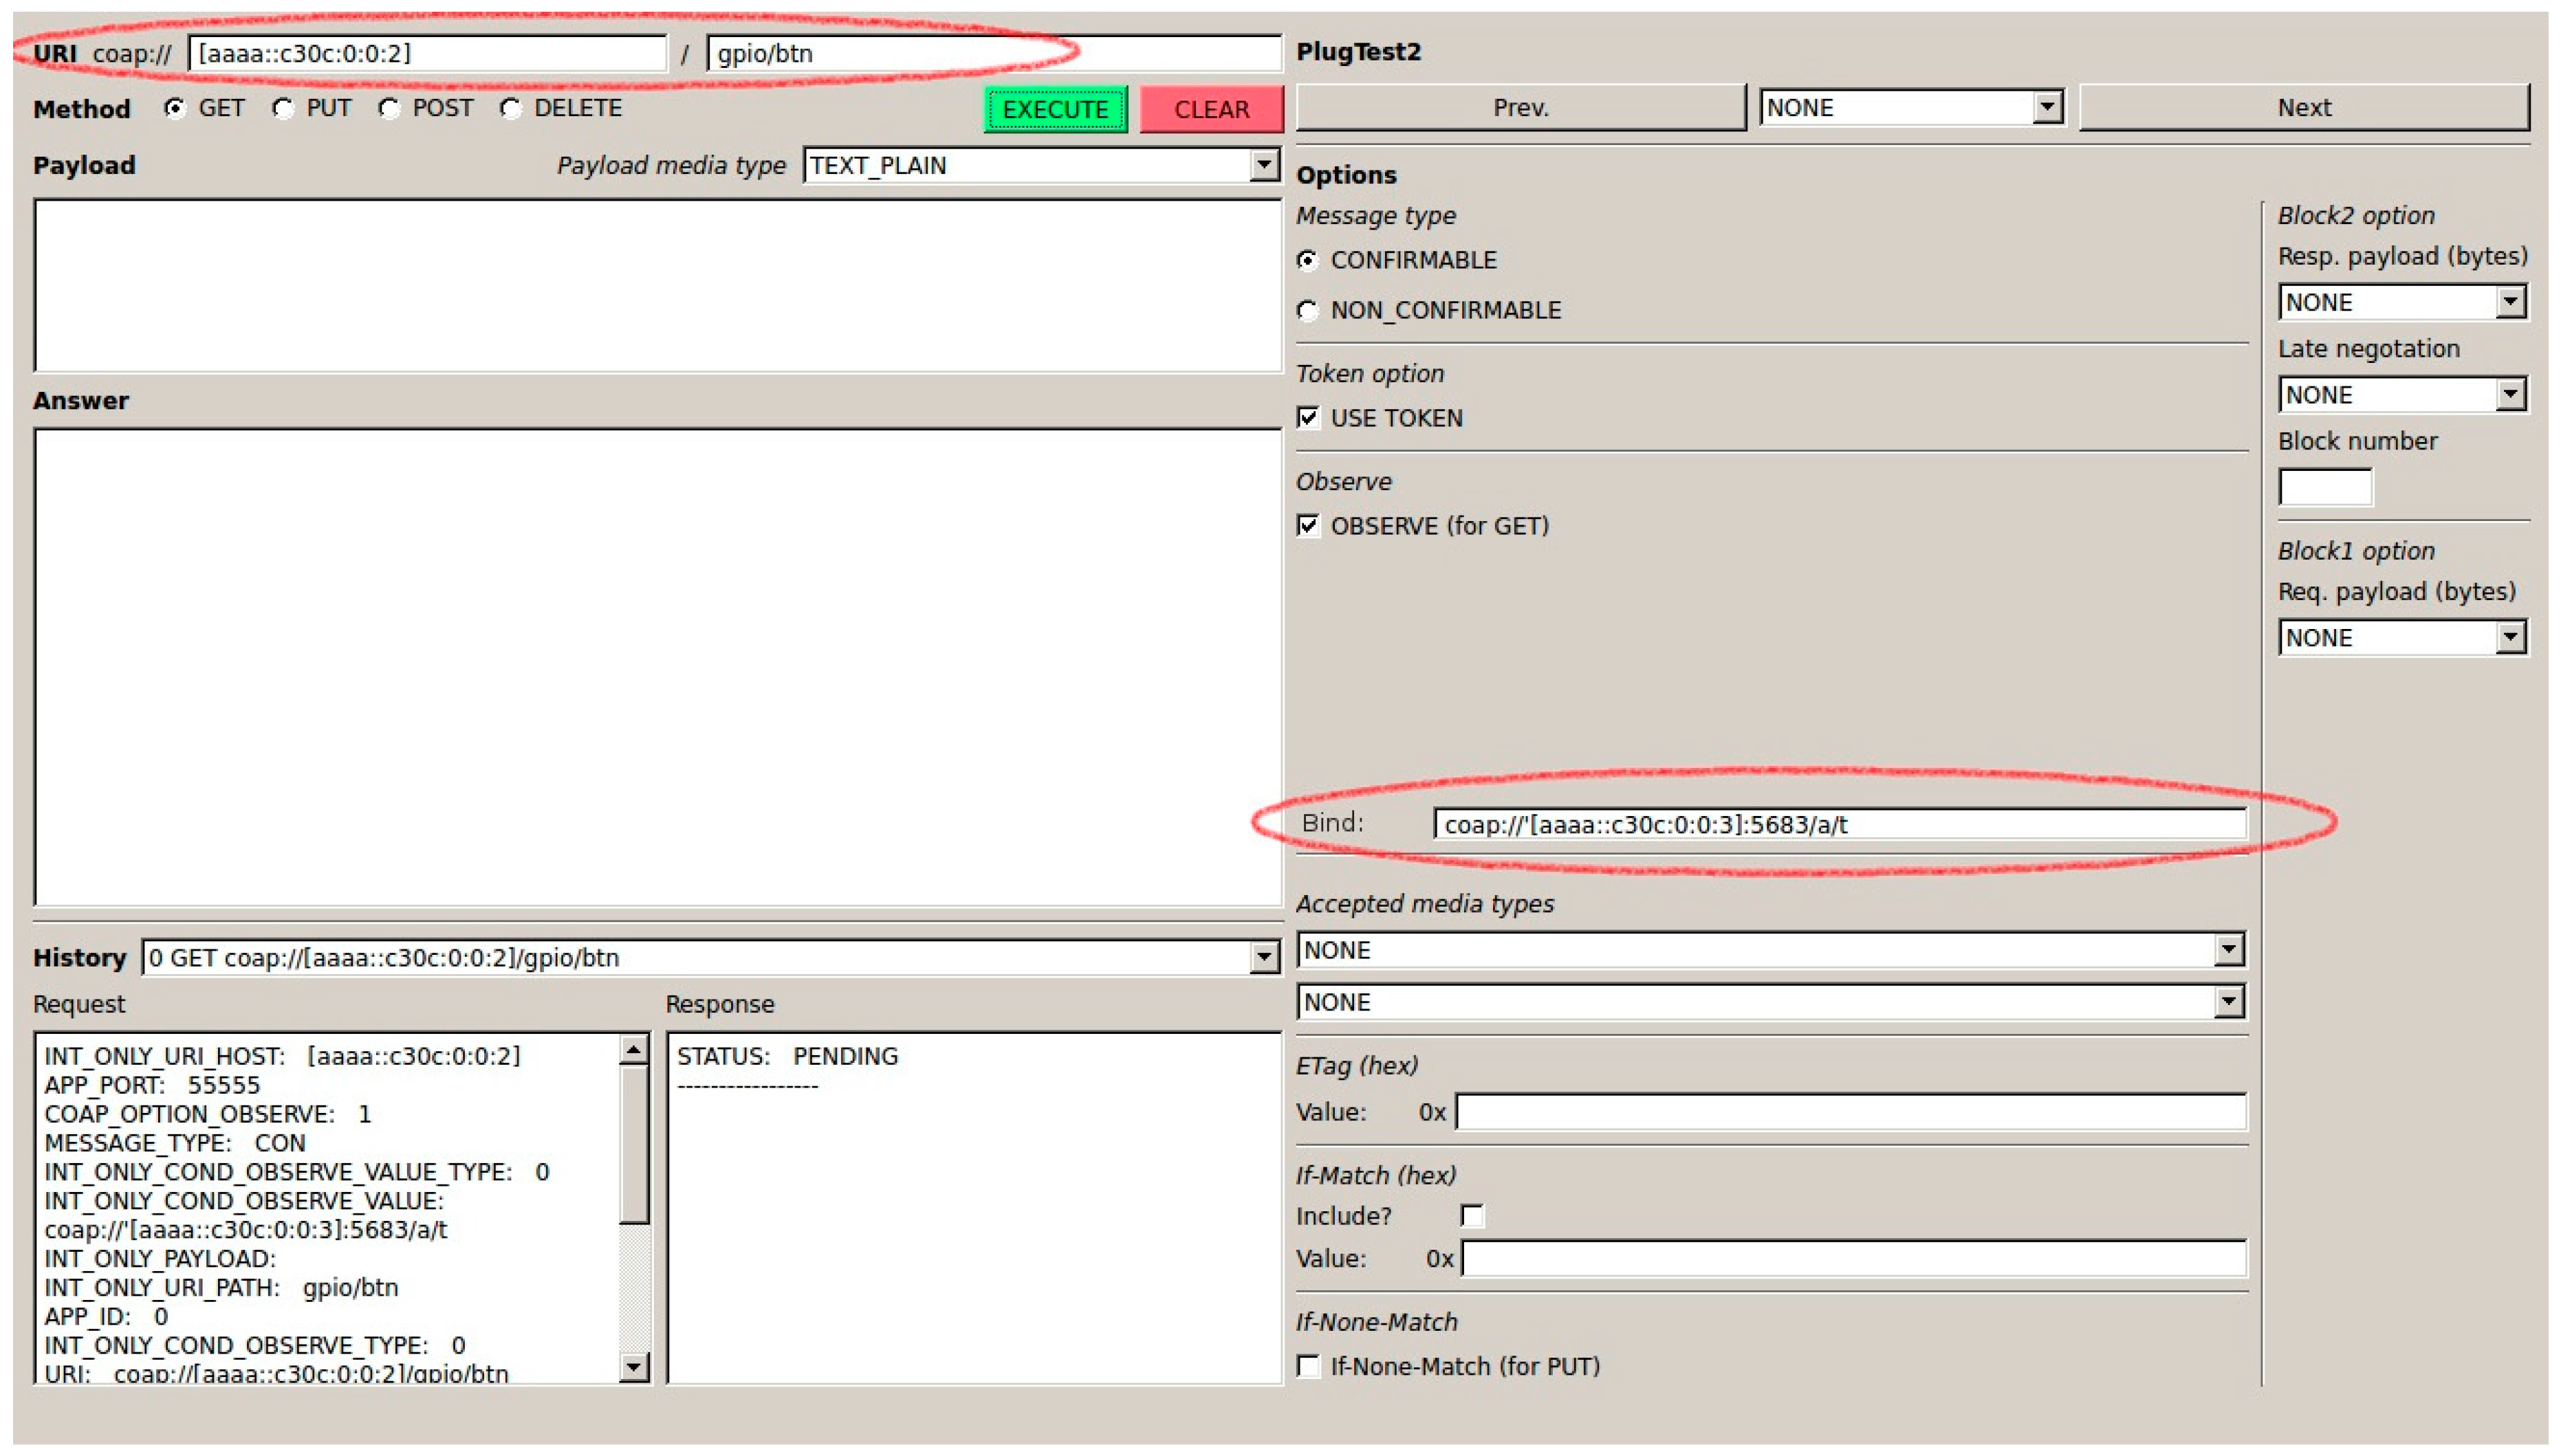
Task: Open the Payload media type dropdown
Action: point(1263,165)
